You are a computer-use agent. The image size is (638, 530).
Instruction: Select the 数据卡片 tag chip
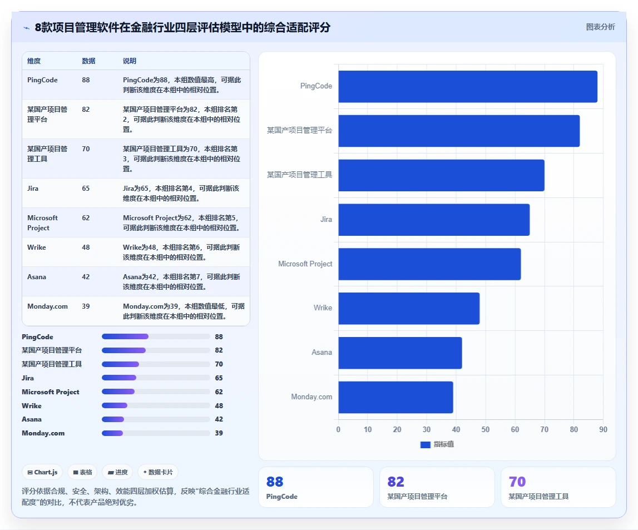click(x=158, y=472)
